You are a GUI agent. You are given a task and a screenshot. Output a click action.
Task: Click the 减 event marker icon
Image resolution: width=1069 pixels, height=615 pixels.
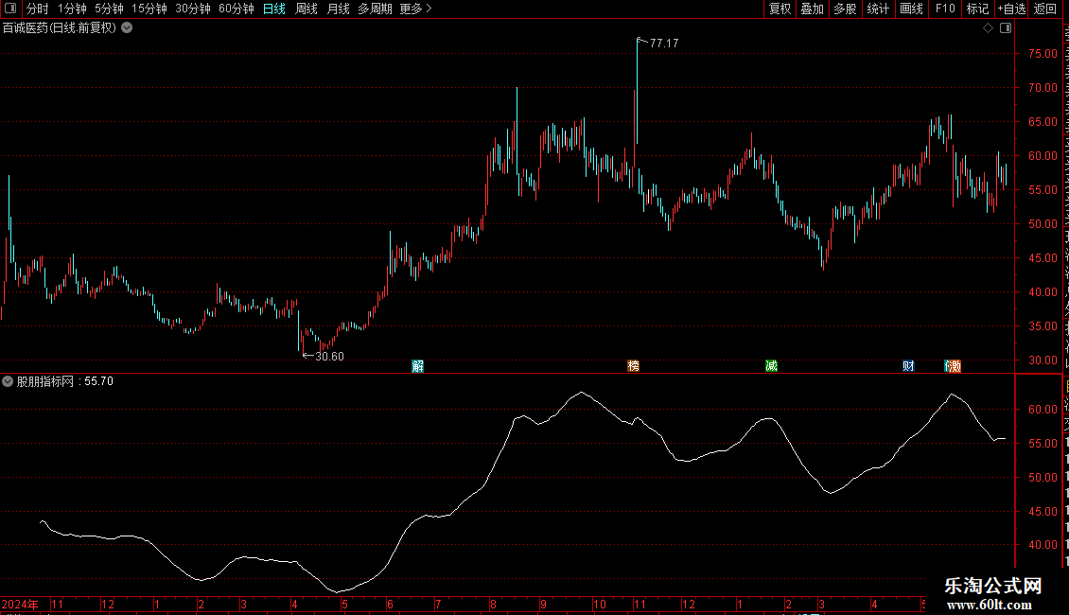(x=771, y=366)
